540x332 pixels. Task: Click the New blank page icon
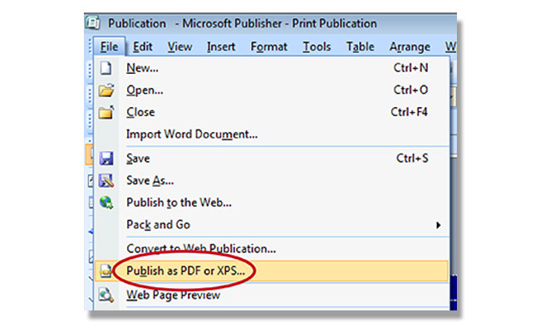point(106,68)
